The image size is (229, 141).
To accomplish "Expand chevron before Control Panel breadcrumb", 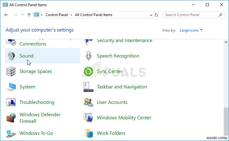I will [42, 15].
